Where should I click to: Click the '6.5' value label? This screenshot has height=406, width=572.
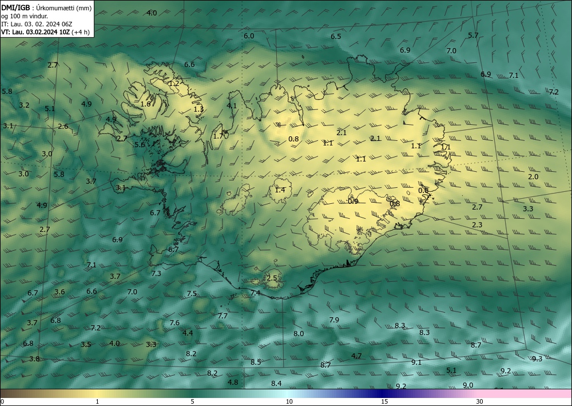click(x=336, y=36)
